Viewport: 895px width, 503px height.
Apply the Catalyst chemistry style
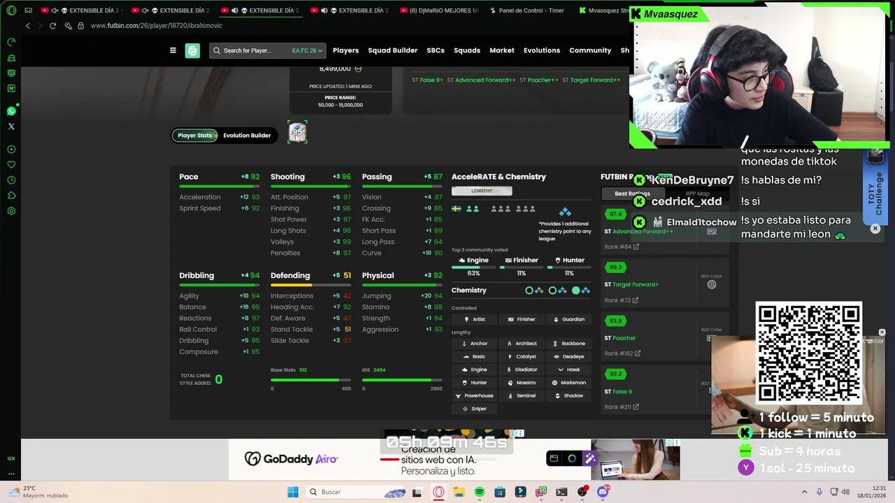click(522, 356)
